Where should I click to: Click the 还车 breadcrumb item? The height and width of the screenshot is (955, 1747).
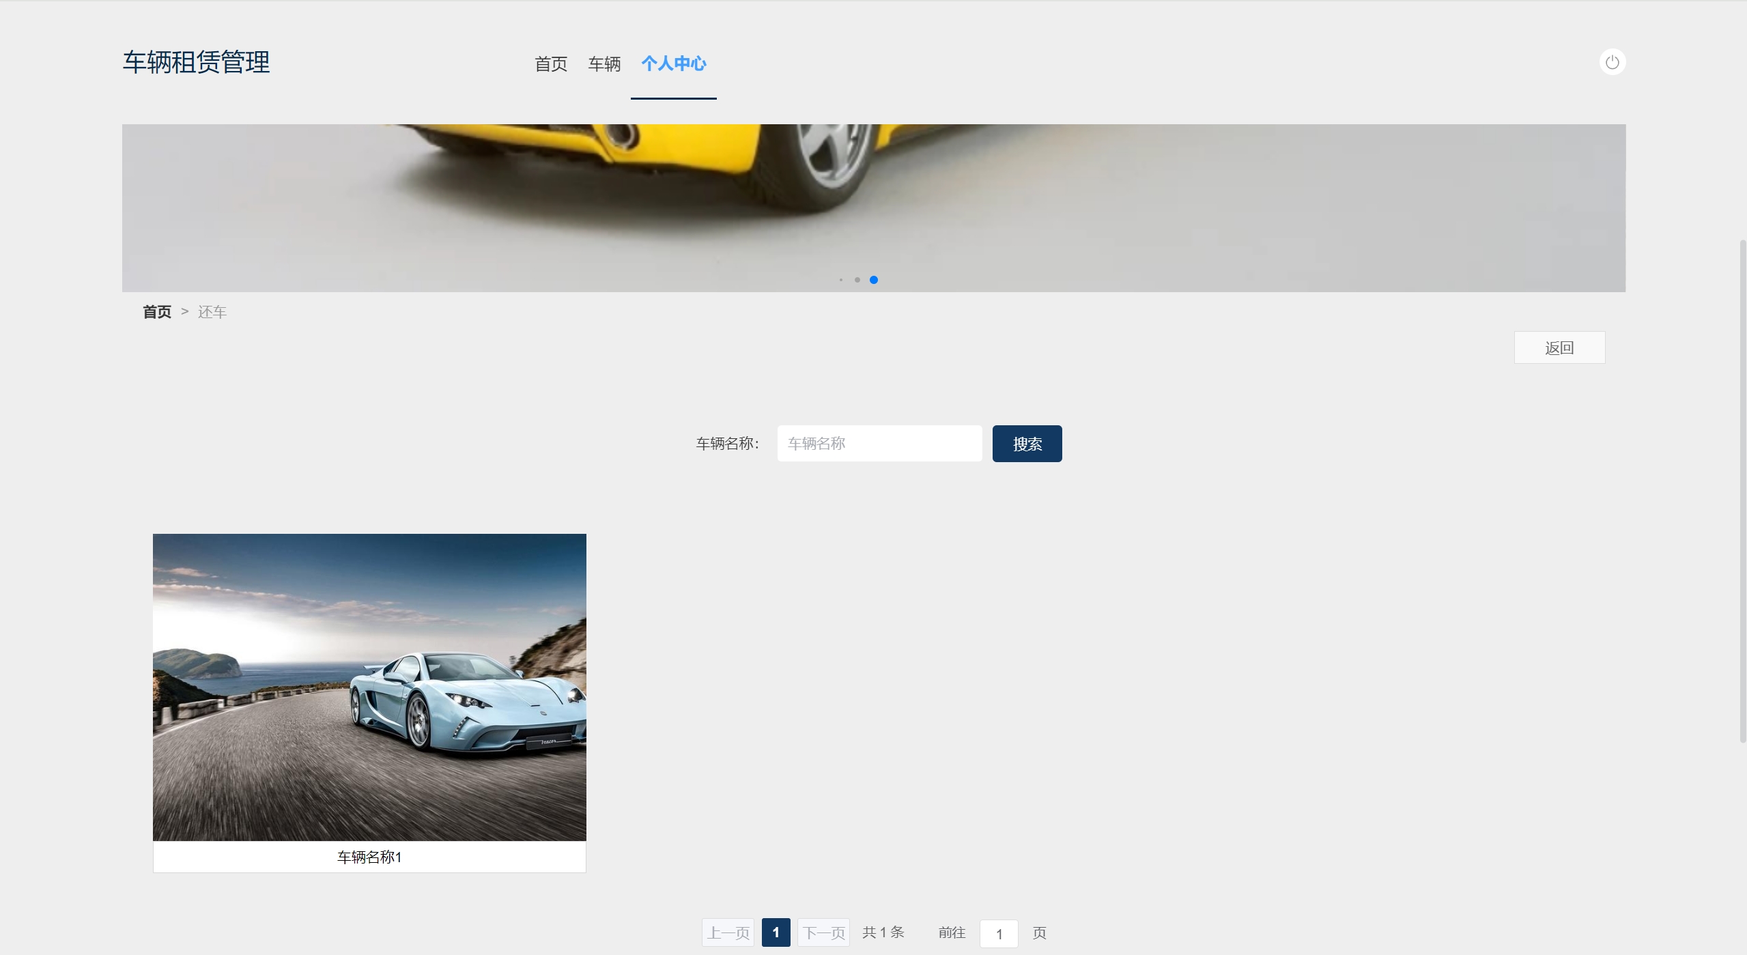coord(212,312)
